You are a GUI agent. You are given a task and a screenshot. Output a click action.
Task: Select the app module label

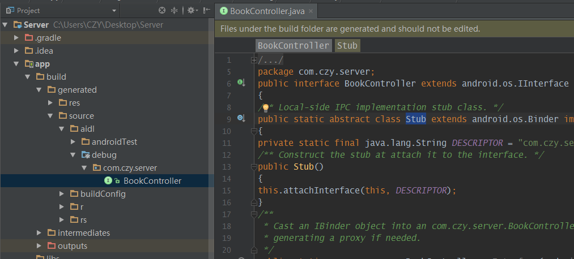pos(42,64)
